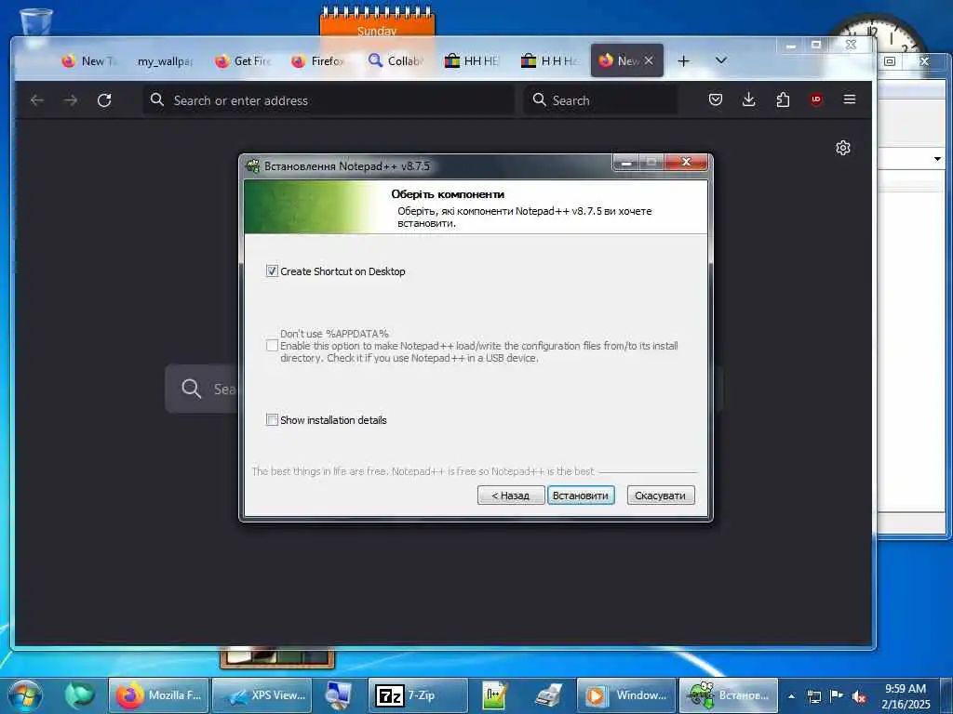Open the clock showing 9:59 AM
Image resolution: width=953 pixels, height=714 pixels.
click(906, 695)
